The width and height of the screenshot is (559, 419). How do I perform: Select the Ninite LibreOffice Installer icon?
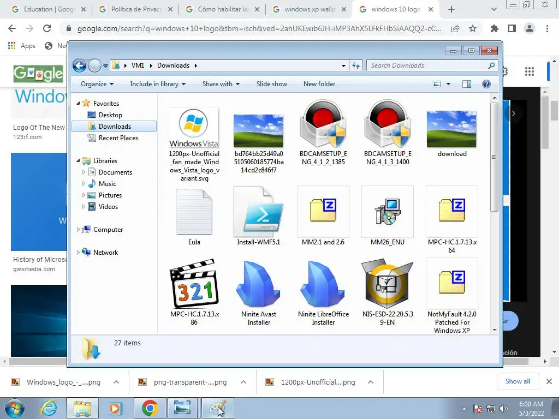[323, 284]
